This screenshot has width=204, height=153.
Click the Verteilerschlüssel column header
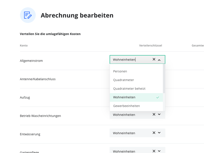(x=151, y=45)
